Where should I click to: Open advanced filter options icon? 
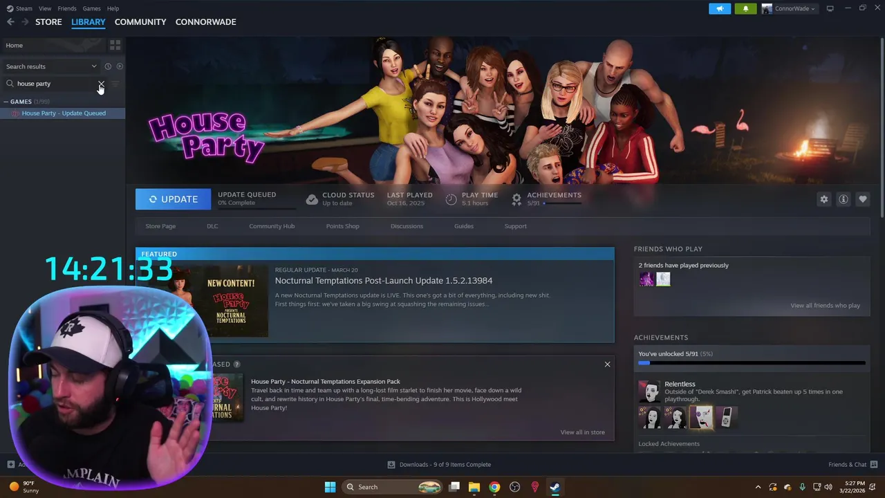[115, 84]
